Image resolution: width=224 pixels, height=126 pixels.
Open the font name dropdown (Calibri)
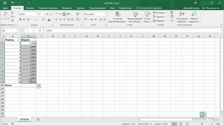click(36, 14)
